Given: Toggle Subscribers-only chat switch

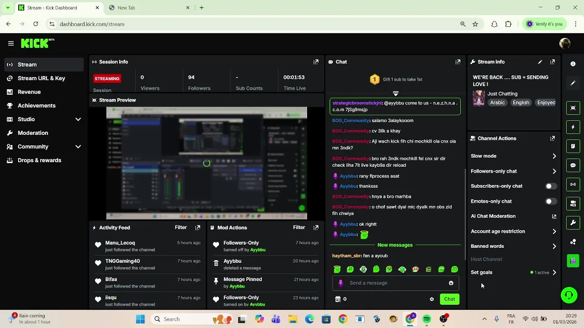Looking at the screenshot, I should (550, 186).
